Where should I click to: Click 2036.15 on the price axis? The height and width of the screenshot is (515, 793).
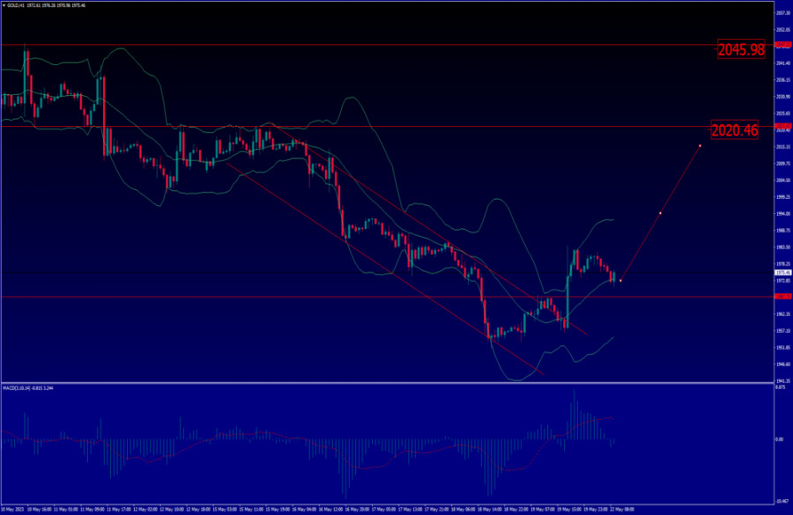tap(783, 80)
